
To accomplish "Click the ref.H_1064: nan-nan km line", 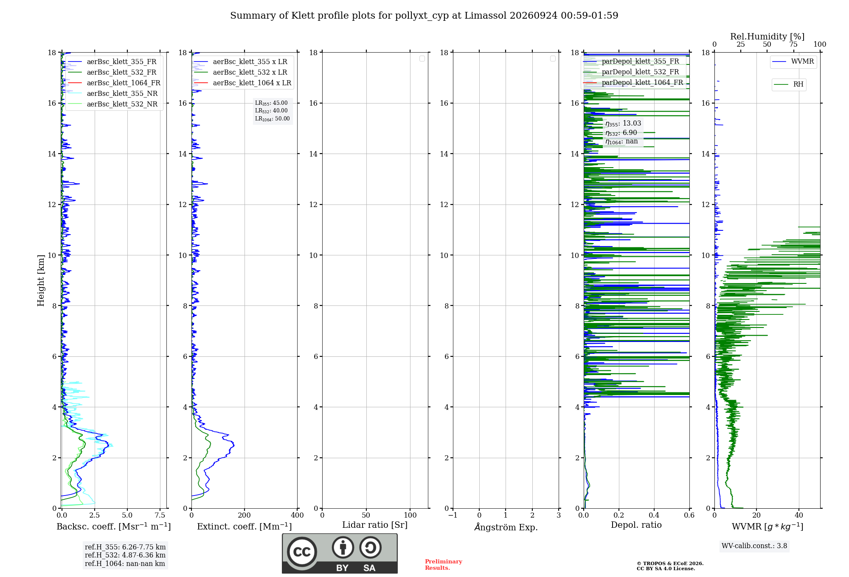I will [125, 564].
